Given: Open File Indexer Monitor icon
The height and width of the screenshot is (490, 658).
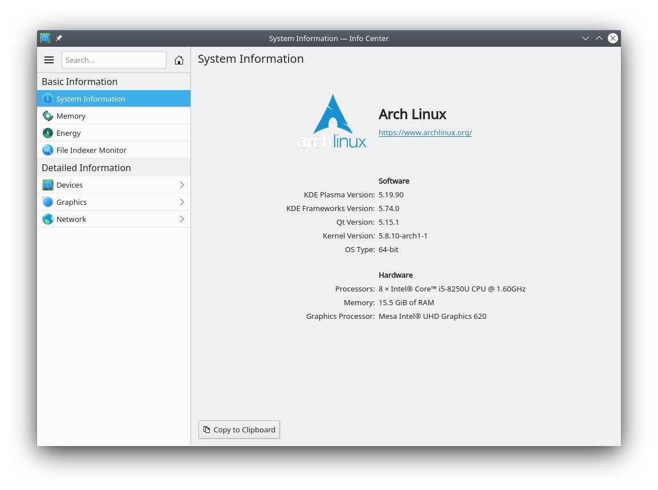Looking at the screenshot, I should pyautogui.click(x=48, y=150).
